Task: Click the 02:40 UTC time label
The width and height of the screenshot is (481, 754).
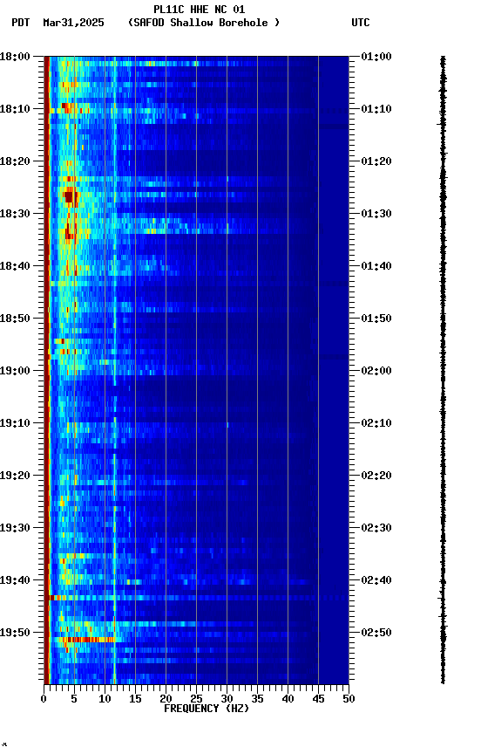Action: tap(376, 581)
